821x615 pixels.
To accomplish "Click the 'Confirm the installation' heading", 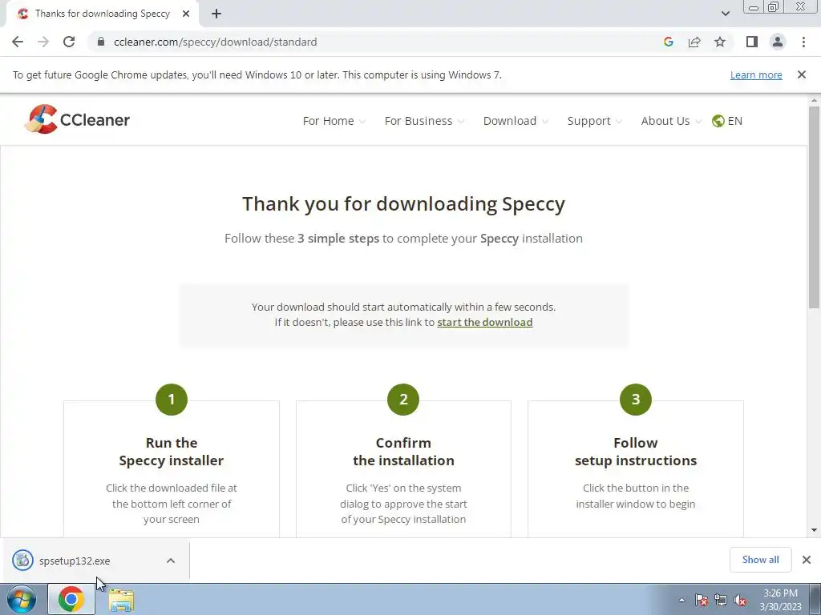I will (x=403, y=452).
